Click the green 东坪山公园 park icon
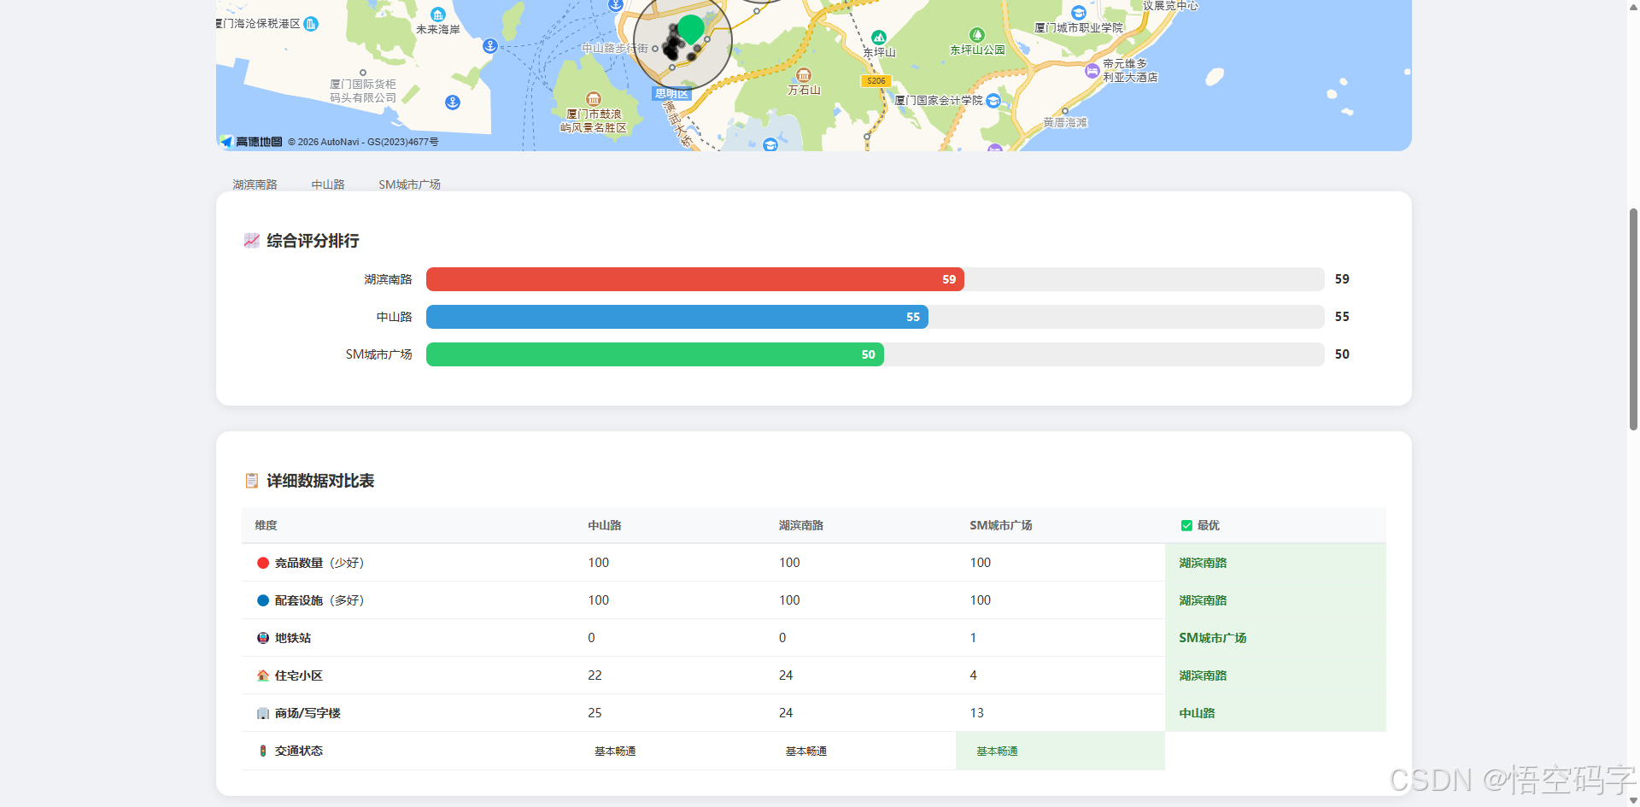The width and height of the screenshot is (1640, 807). (x=977, y=35)
